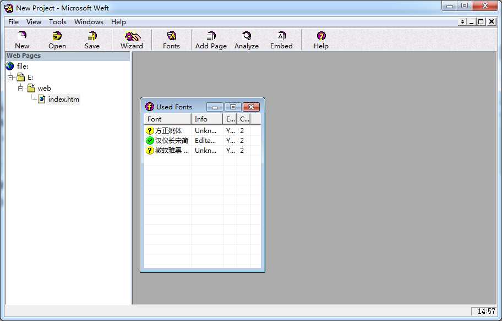Viewport: 502px width, 321px height.
Task: Click the E: folder icon
Action: [21, 77]
